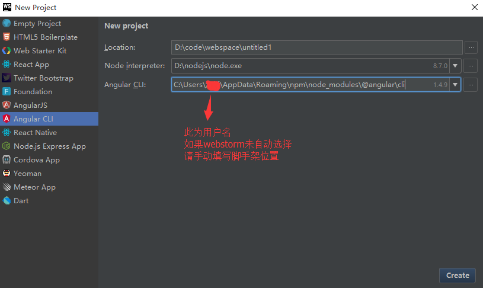Select React App project type

[x=49, y=64]
